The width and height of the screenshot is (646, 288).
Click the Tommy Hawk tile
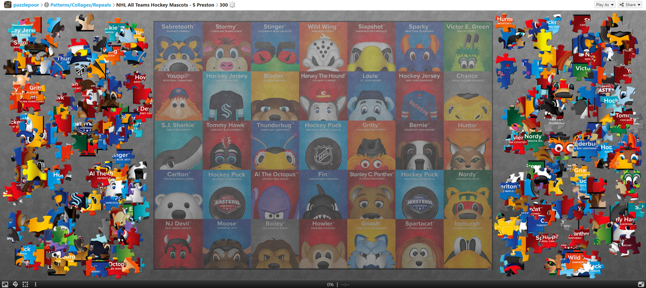click(x=227, y=145)
